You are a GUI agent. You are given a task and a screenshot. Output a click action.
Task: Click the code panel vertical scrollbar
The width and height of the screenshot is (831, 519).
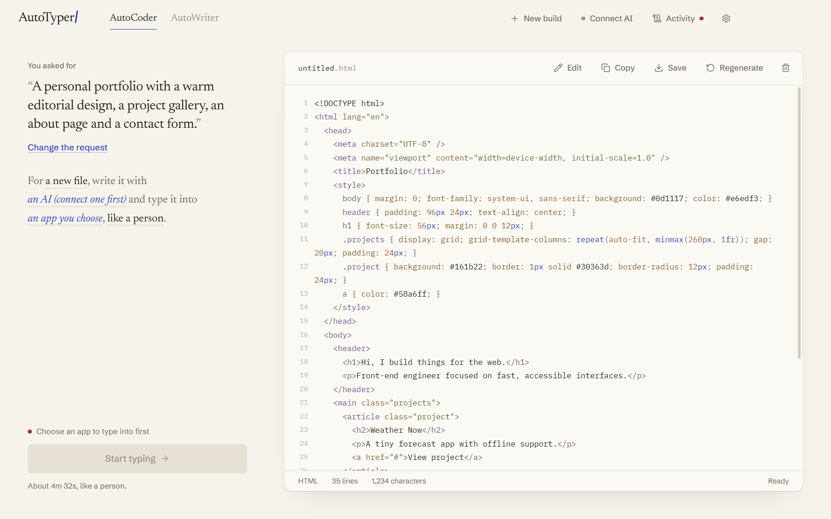[799, 223]
